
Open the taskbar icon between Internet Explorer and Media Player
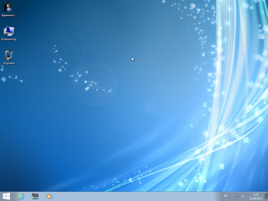coord(35,196)
